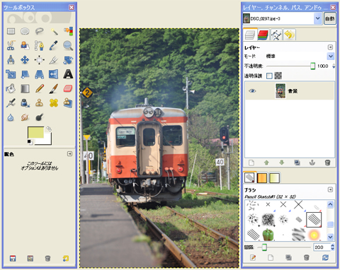Select the Crop knife tool

pyautogui.click(x=54, y=60)
